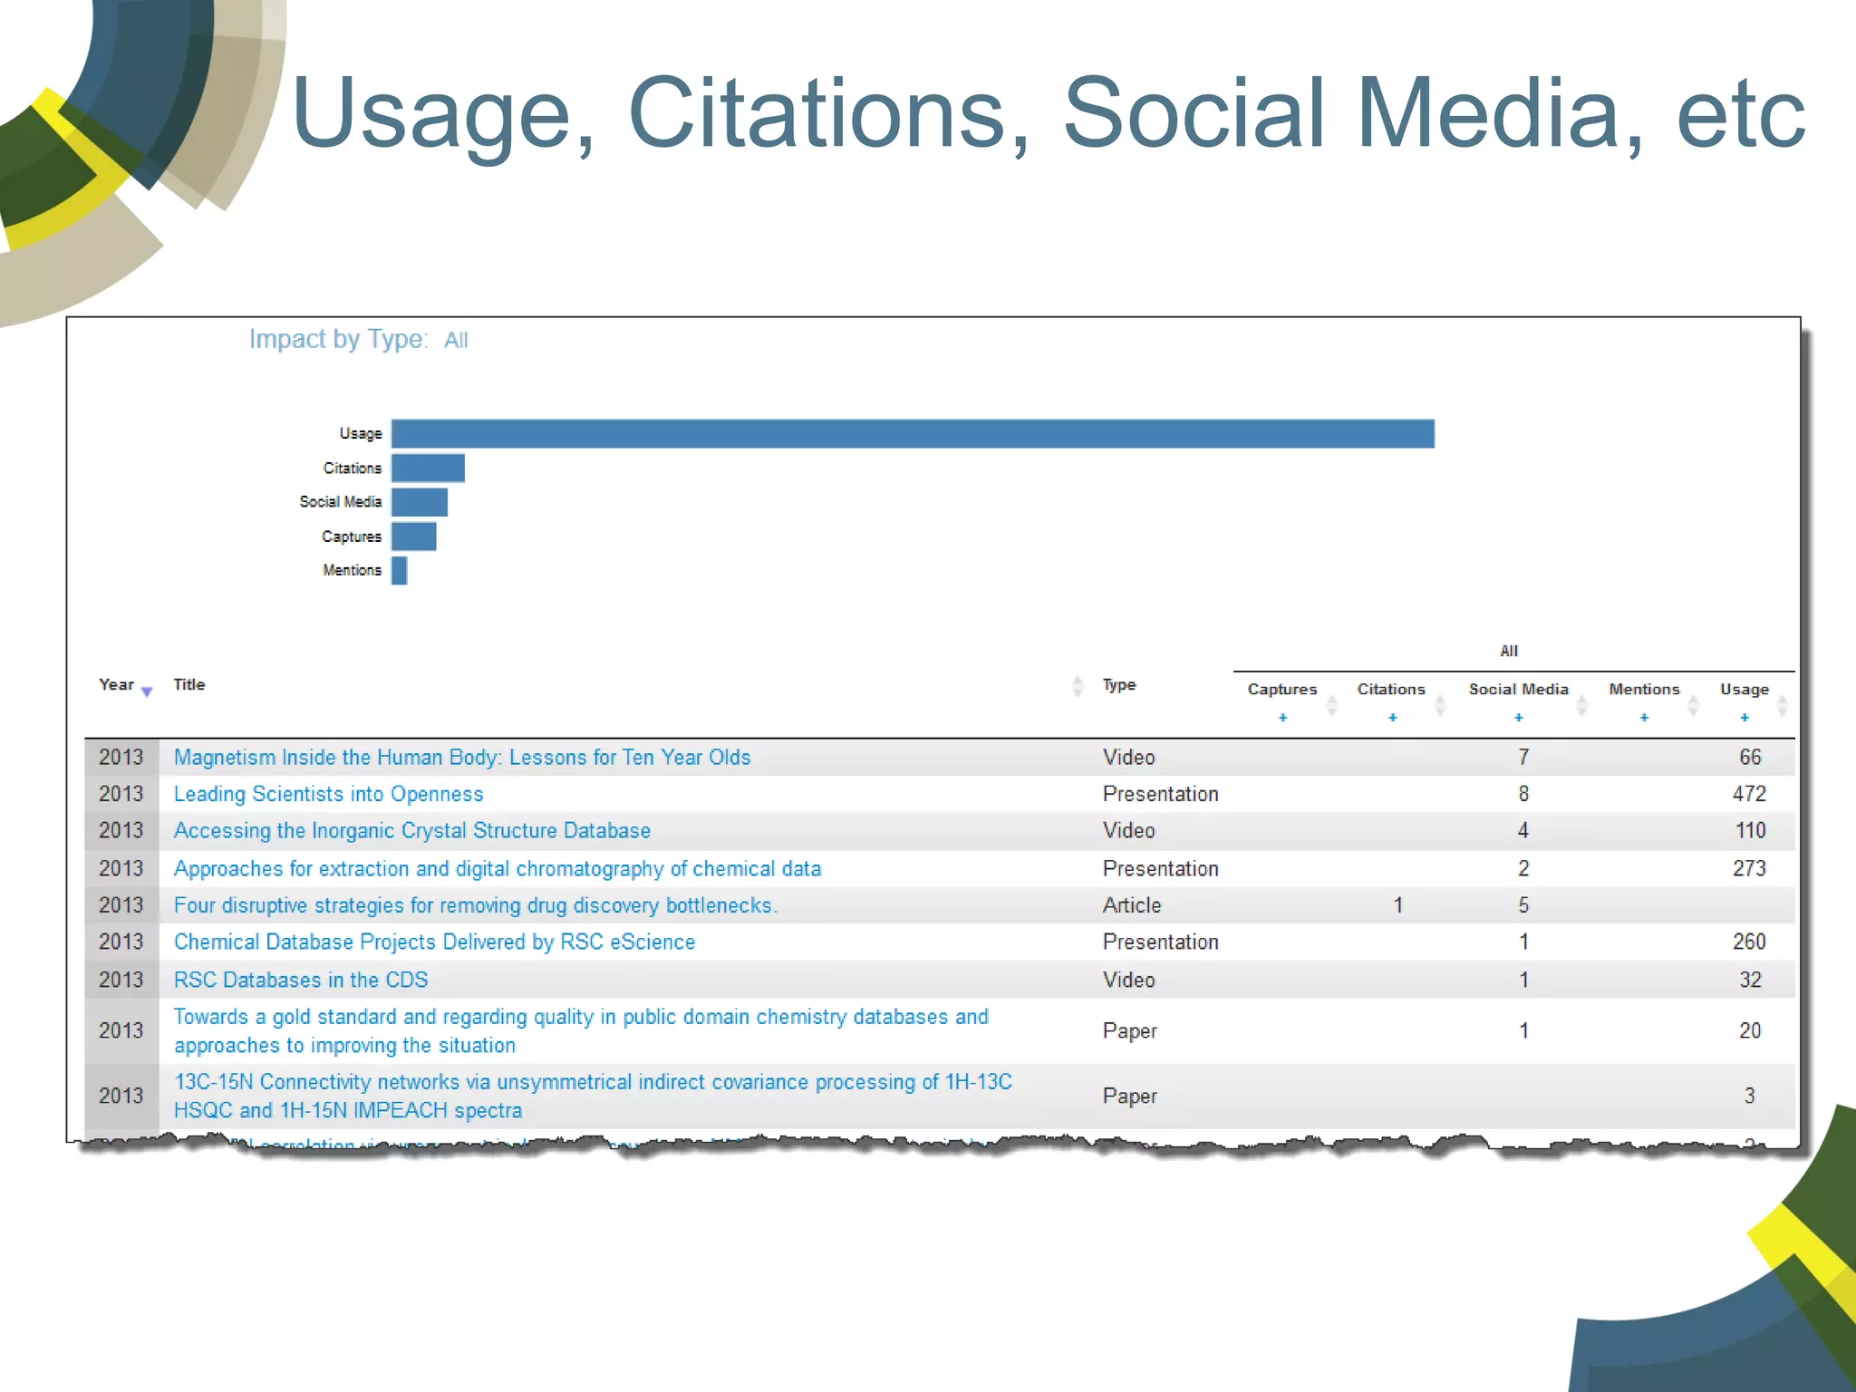The width and height of the screenshot is (1856, 1392).
Task: Select the Mentions bar in the chart
Action: coord(400,571)
